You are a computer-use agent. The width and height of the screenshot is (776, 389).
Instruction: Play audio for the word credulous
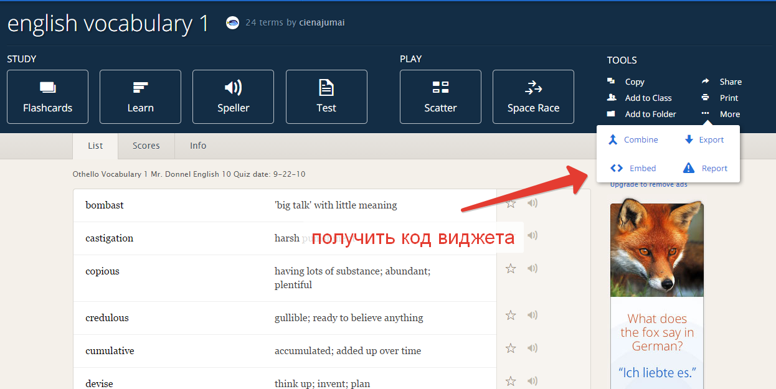[532, 316]
